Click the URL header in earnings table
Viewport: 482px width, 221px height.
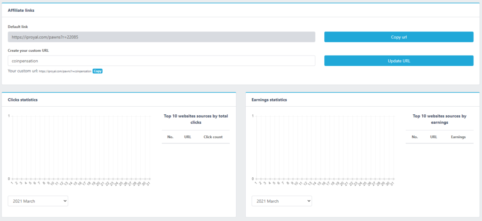click(x=434, y=137)
